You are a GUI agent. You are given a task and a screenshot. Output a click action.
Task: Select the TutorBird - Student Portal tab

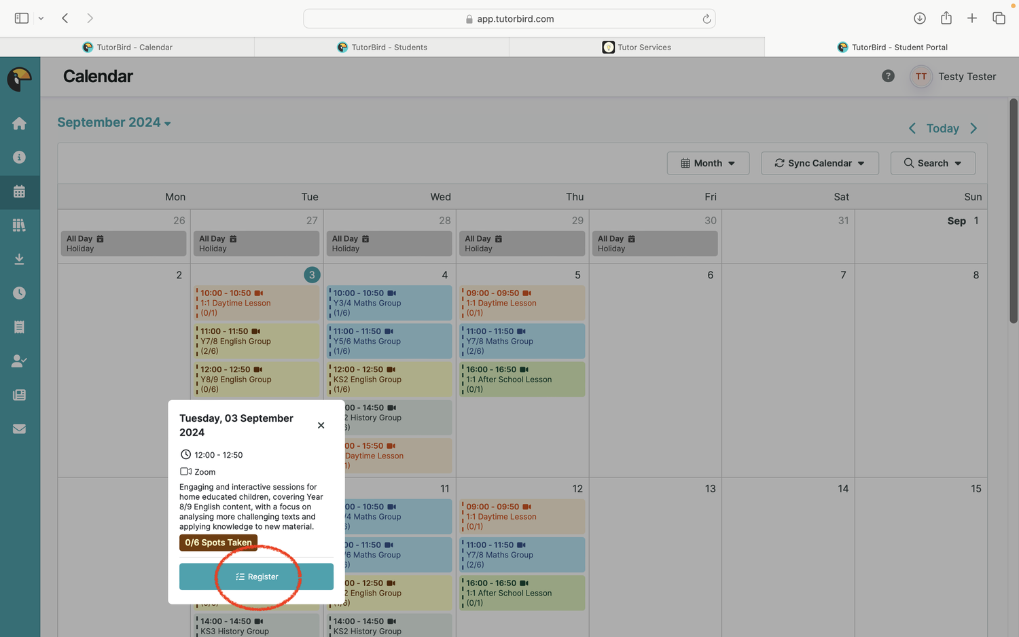(892, 47)
